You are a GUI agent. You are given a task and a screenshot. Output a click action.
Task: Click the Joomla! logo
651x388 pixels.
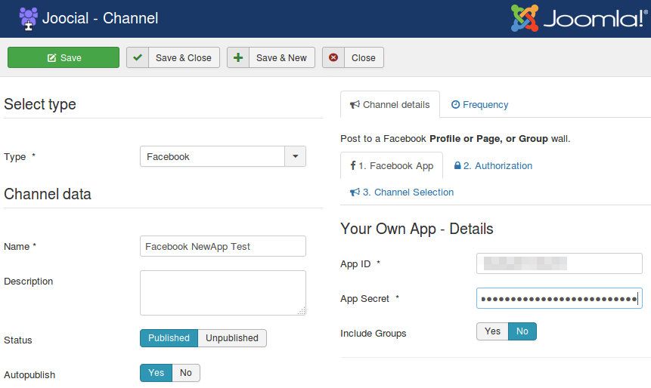click(x=578, y=18)
